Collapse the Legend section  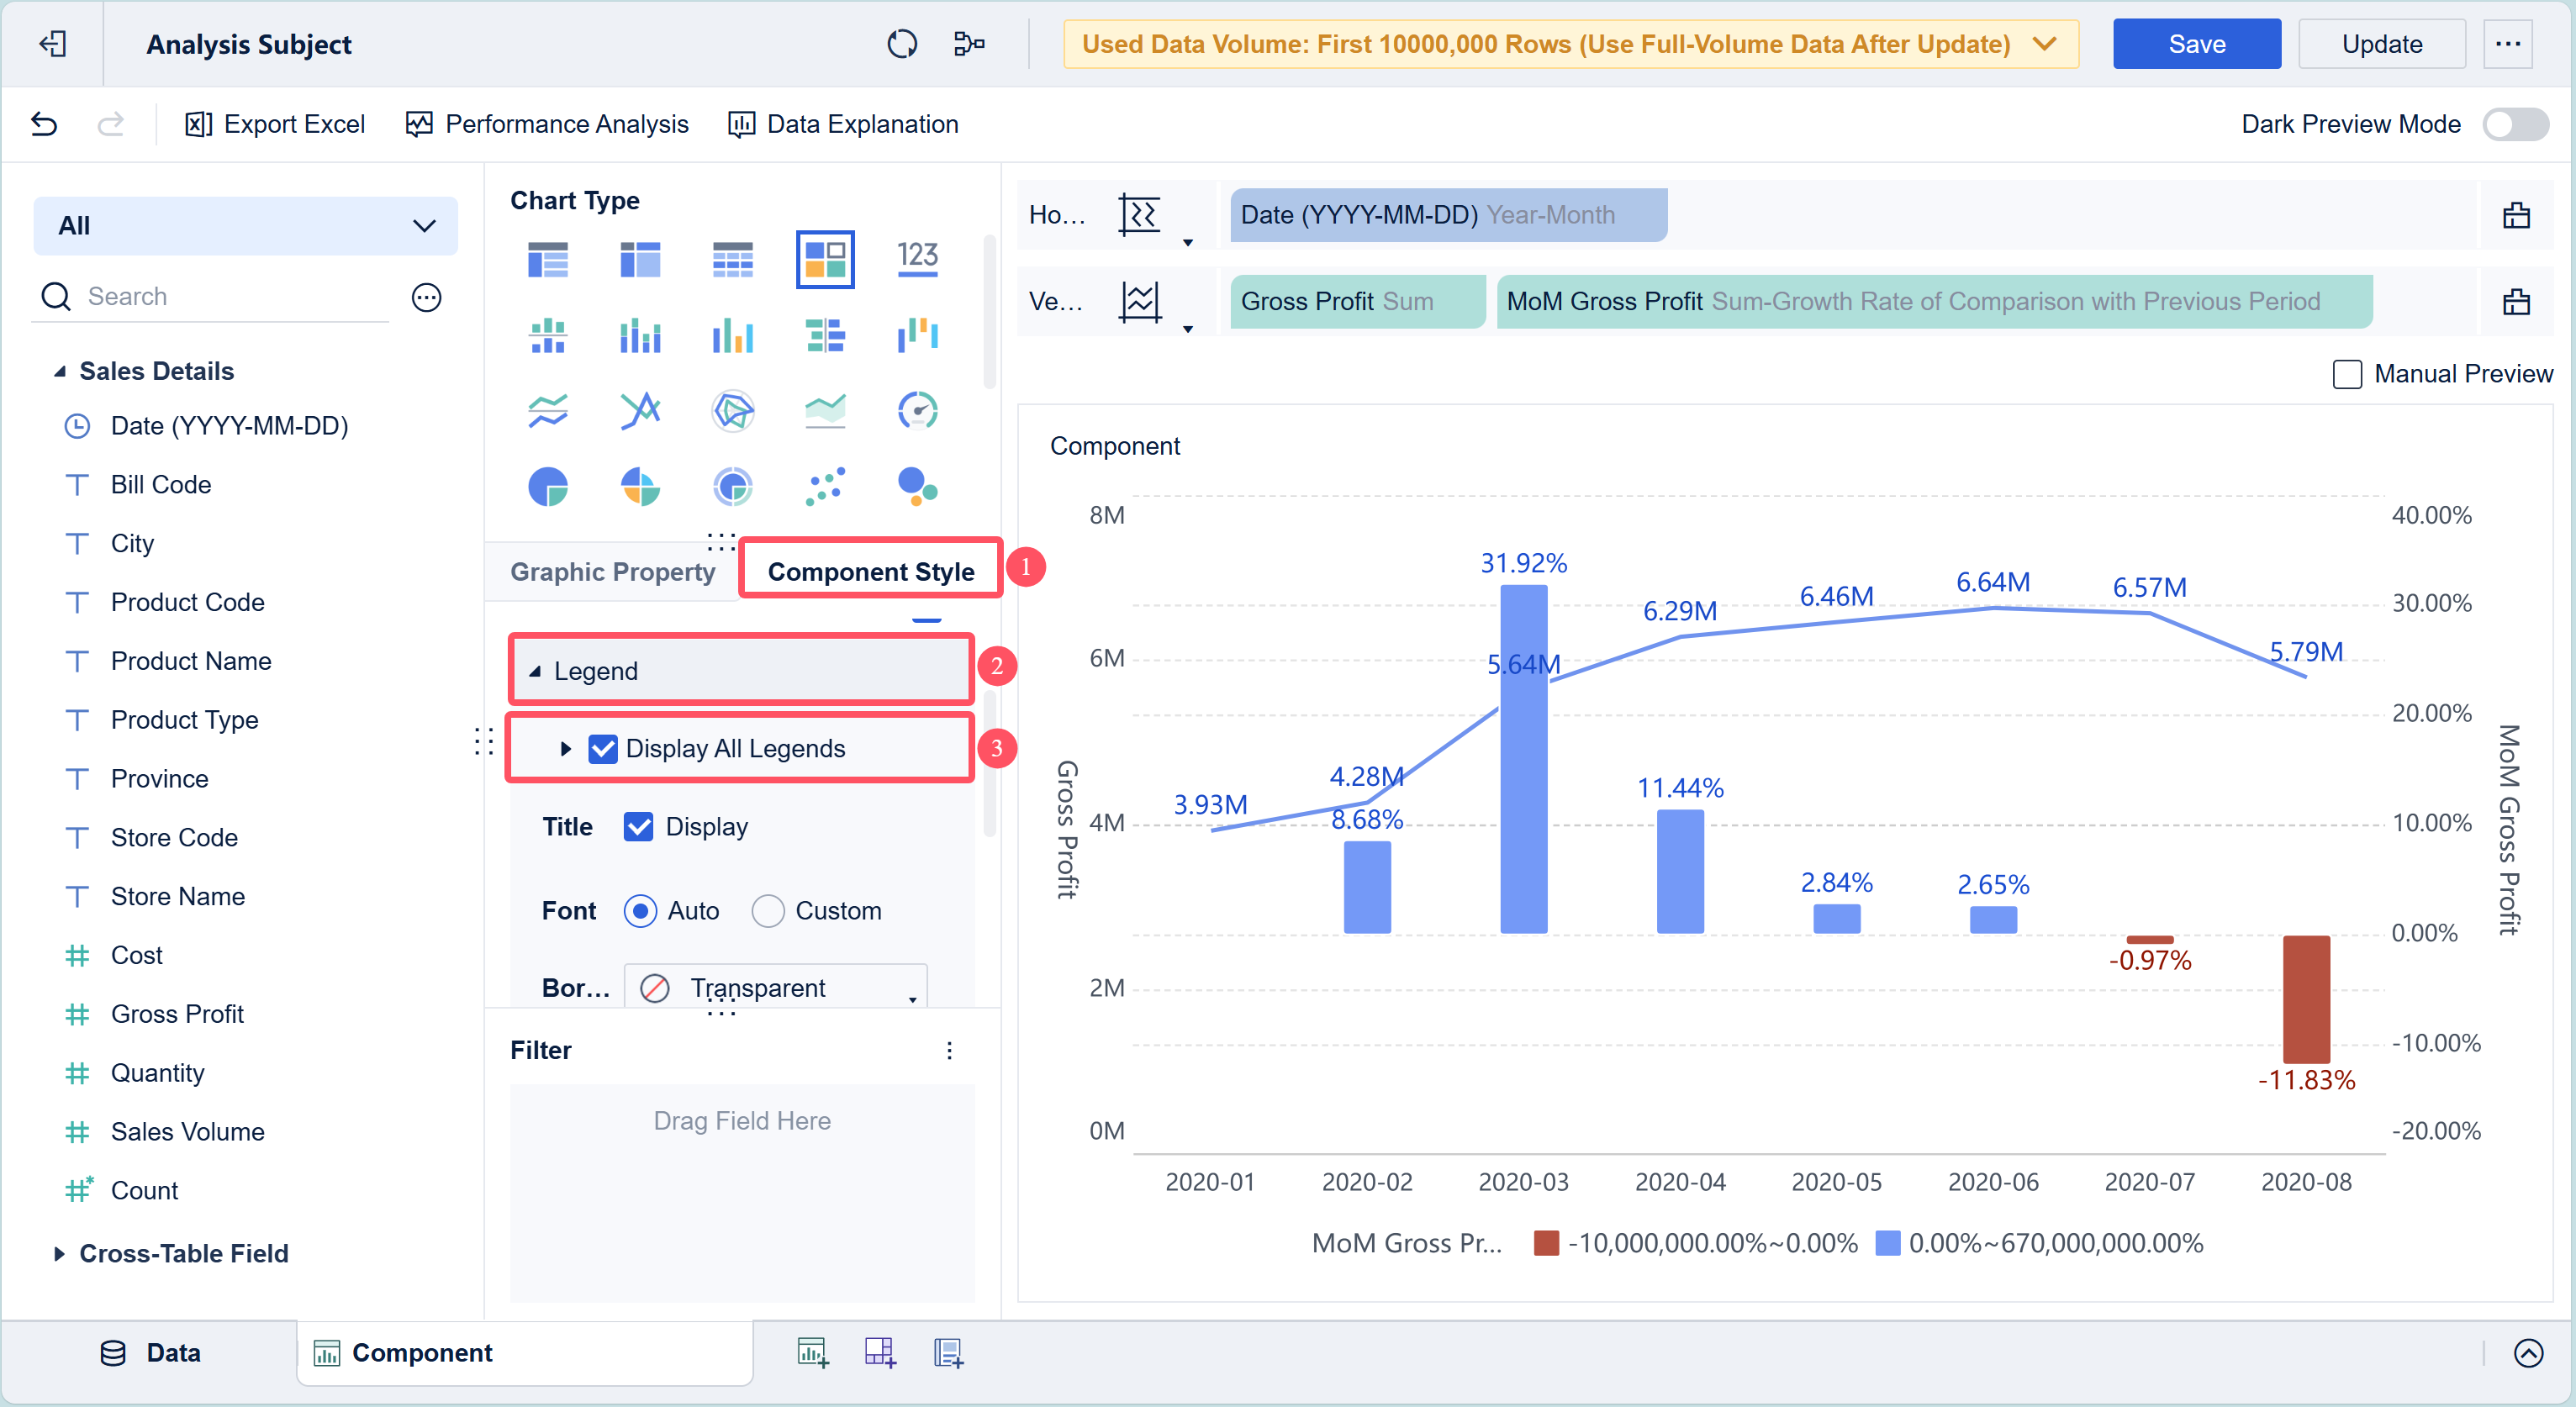click(x=535, y=671)
